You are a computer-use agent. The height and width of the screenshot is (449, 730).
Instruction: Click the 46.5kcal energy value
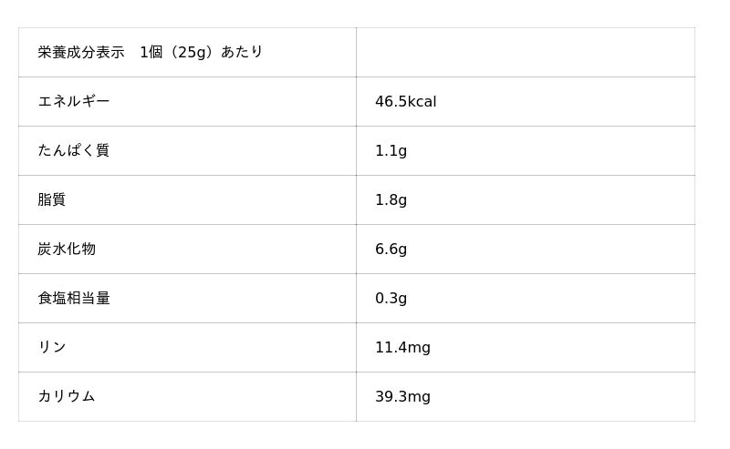pyautogui.click(x=405, y=101)
